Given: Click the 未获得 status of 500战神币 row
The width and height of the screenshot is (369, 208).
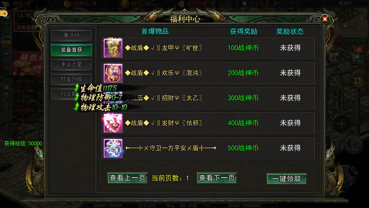Looking at the screenshot, I should [x=290, y=148].
